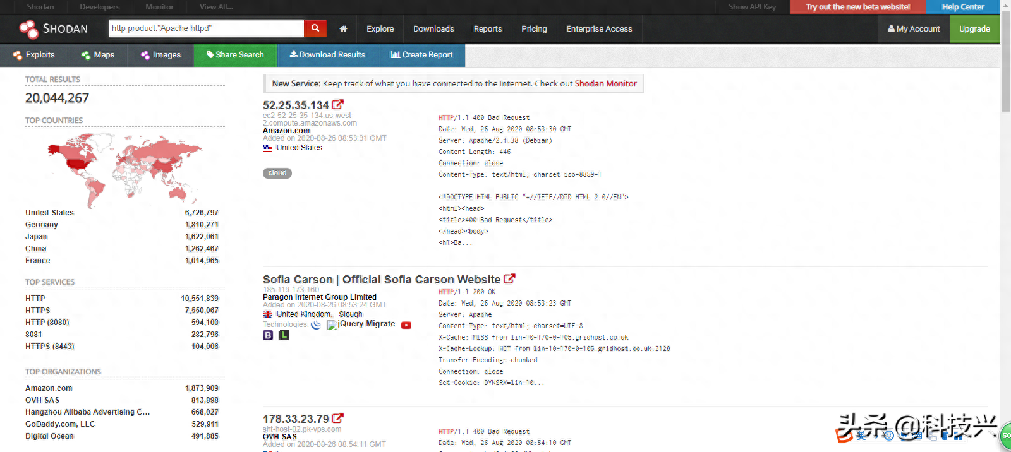Open the 52.25.35.134 result
The height and width of the screenshot is (452, 1011).
(x=296, y=105)
